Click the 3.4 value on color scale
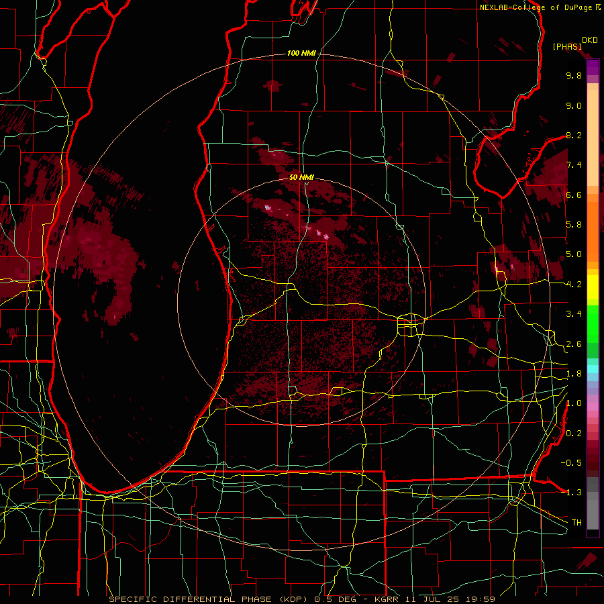 point(574,314)
